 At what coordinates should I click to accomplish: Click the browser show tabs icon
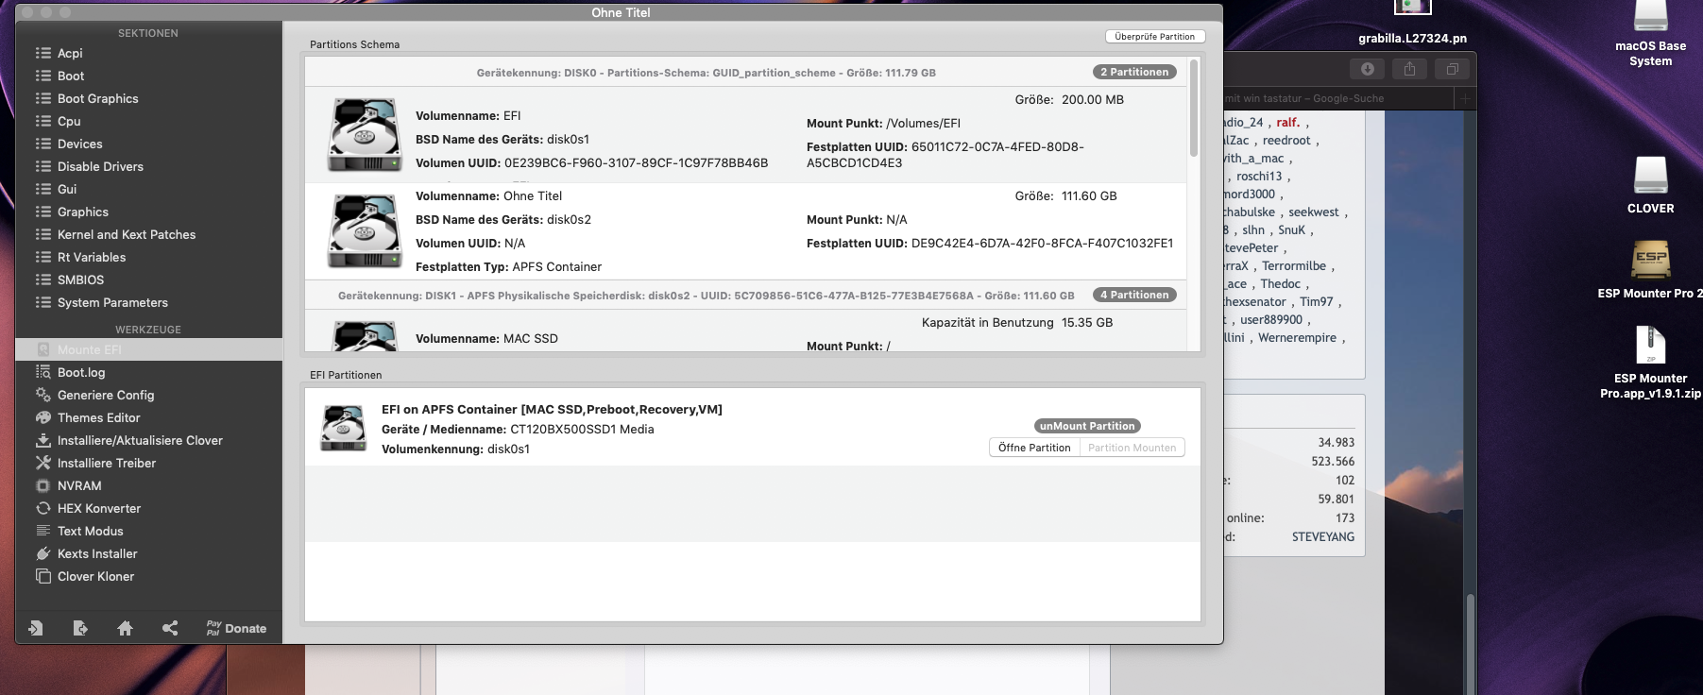click(1453, 69)
